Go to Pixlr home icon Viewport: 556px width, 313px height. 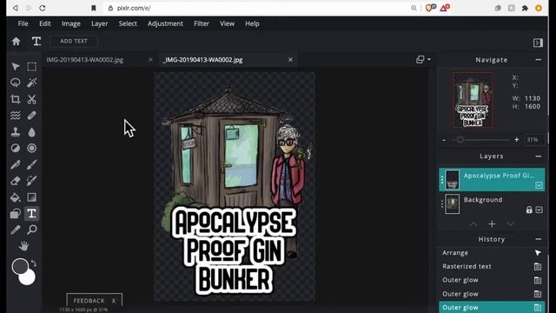(x=16, y=41)
